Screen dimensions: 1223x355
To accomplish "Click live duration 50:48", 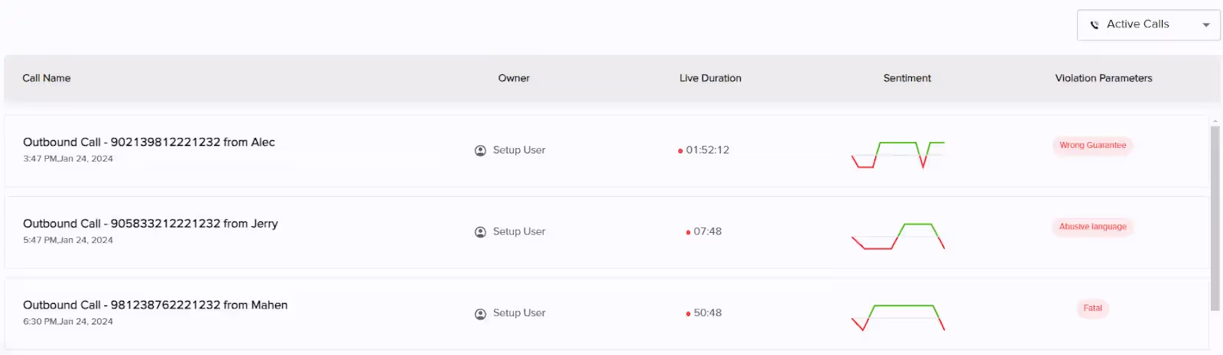I will pos(708,313).
